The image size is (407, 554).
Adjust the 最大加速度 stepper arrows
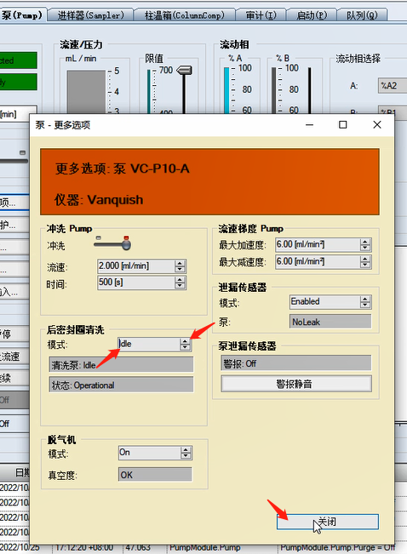pos(365,244)
